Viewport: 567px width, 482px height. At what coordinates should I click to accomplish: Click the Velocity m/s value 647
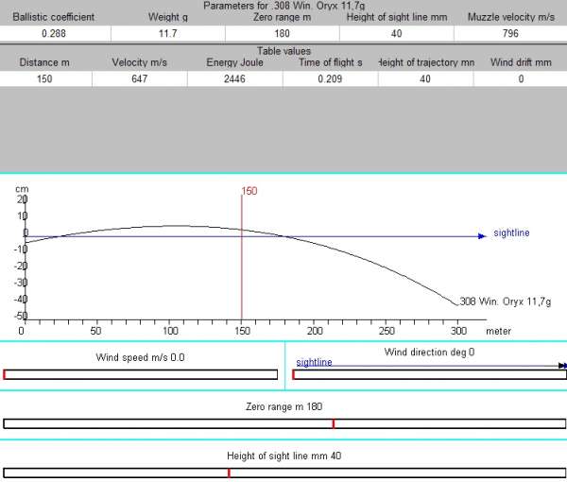[x=140, y=79]
